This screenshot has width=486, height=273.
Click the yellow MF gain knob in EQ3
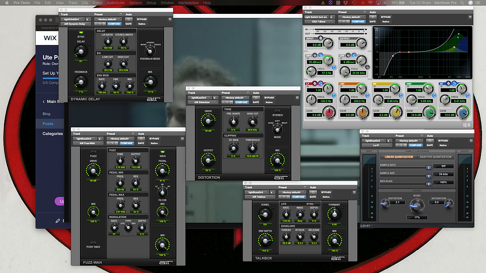point(396,112)
